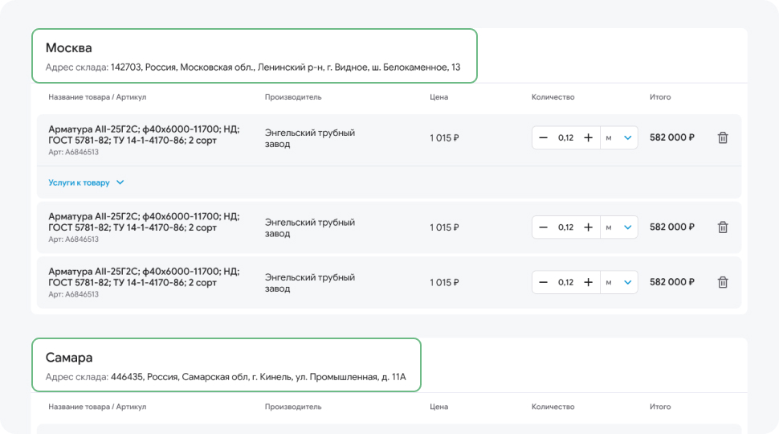The width and height of the screenshot is (779, 434).
Task: Click 'Количество' column header in Москва table
Action: coord(553,97)
